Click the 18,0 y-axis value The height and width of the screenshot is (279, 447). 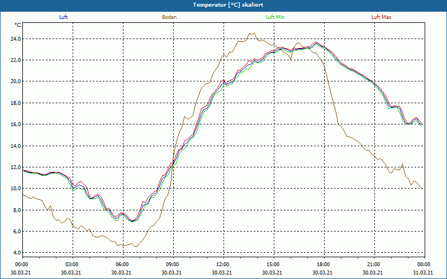coord(16,103)
